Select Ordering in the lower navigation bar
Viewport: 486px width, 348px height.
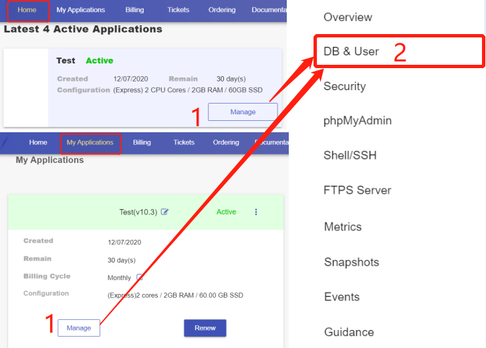(226, 142)
